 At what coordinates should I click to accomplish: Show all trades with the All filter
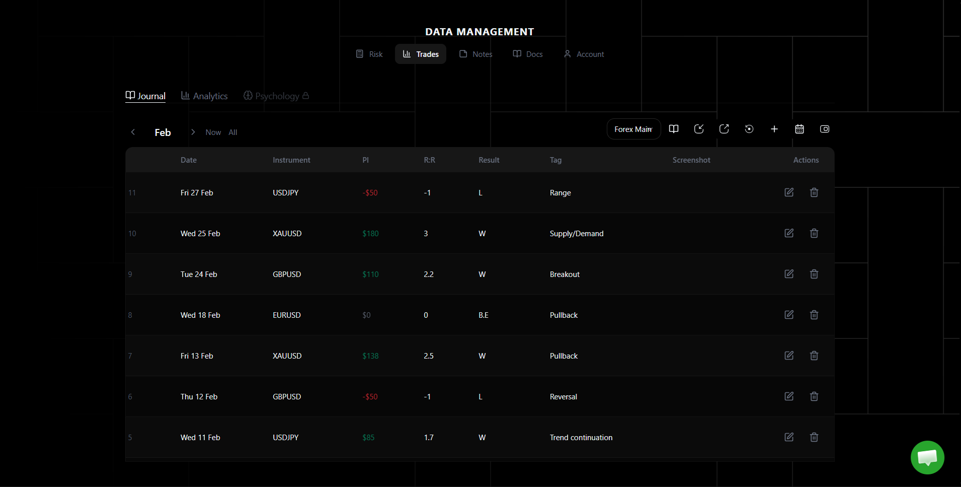[232, 132]
